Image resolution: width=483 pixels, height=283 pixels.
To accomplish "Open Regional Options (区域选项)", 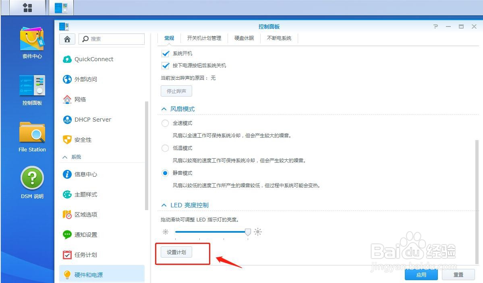I will coord(102,214).
